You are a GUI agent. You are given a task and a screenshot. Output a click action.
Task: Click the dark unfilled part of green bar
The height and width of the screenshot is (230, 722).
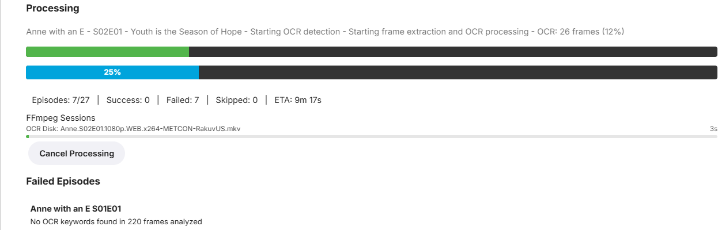coord(453,52)
